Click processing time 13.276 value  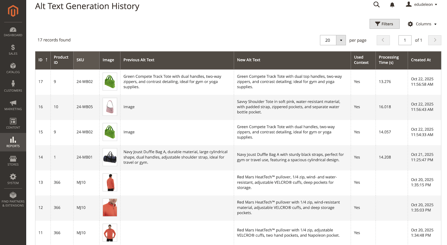(x=385, y=82)
